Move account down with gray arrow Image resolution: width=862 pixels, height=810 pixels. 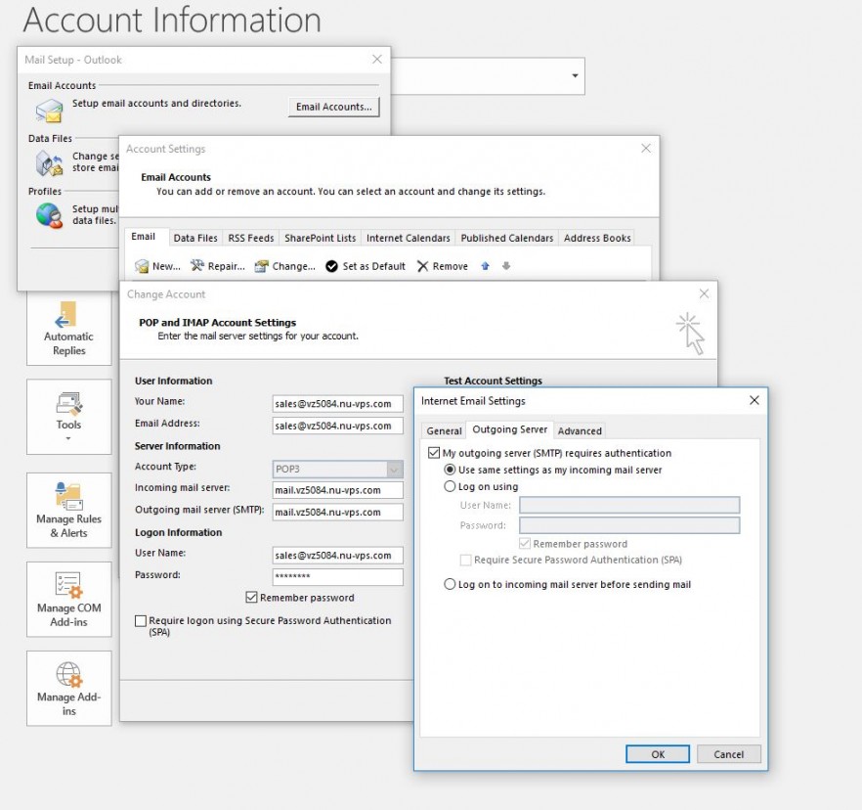pos(506,266)
